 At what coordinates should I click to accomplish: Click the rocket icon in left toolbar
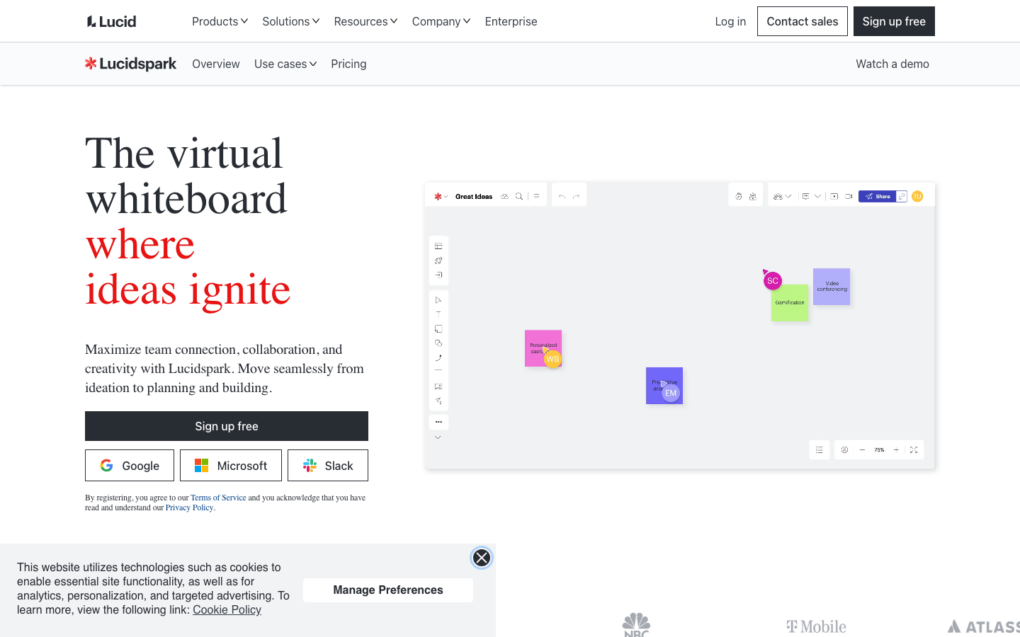tap(438, 260)
